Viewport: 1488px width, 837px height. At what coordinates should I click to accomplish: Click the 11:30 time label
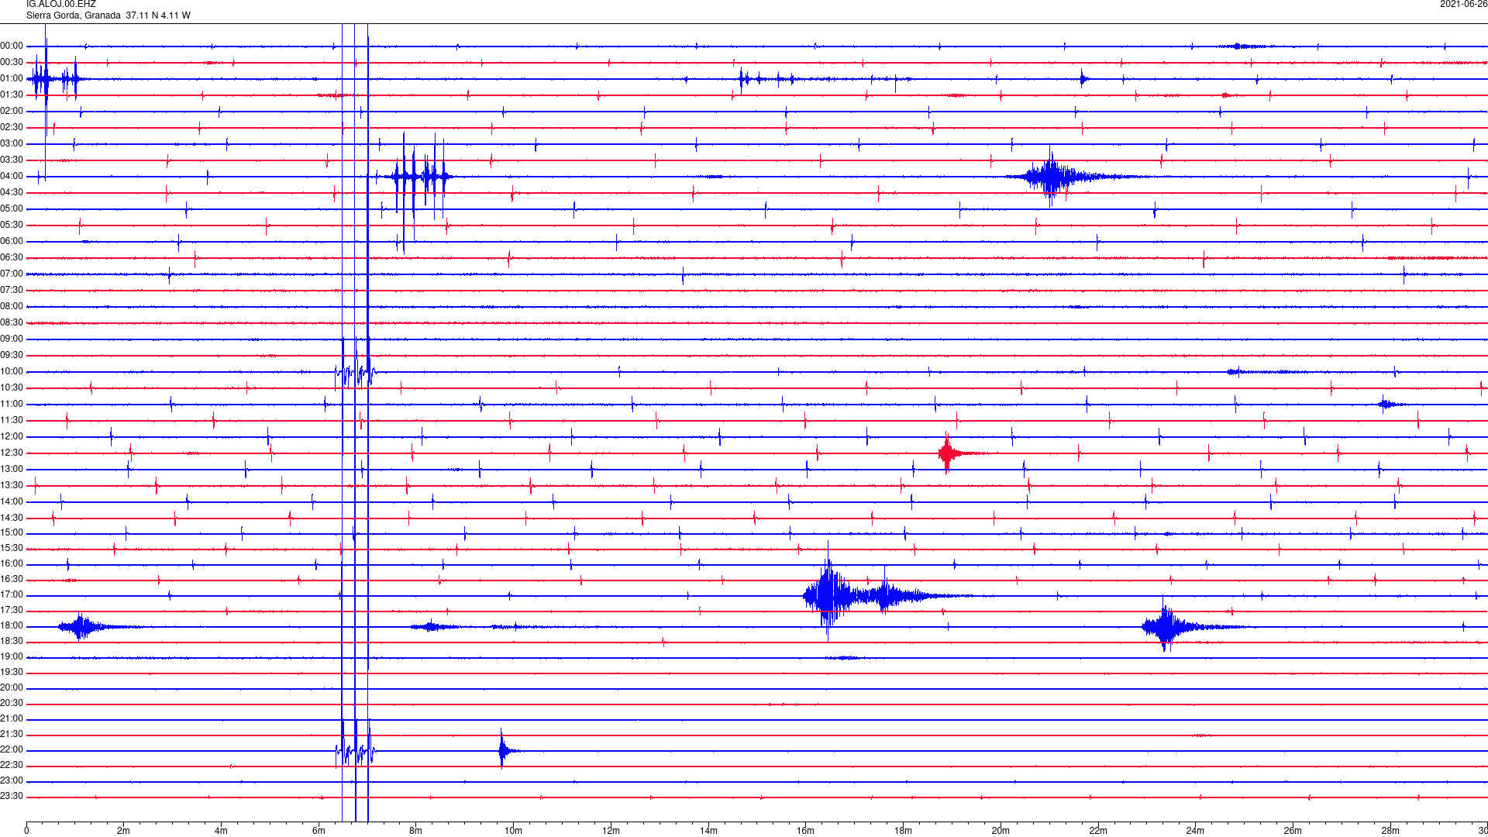(x=12, y=421)
